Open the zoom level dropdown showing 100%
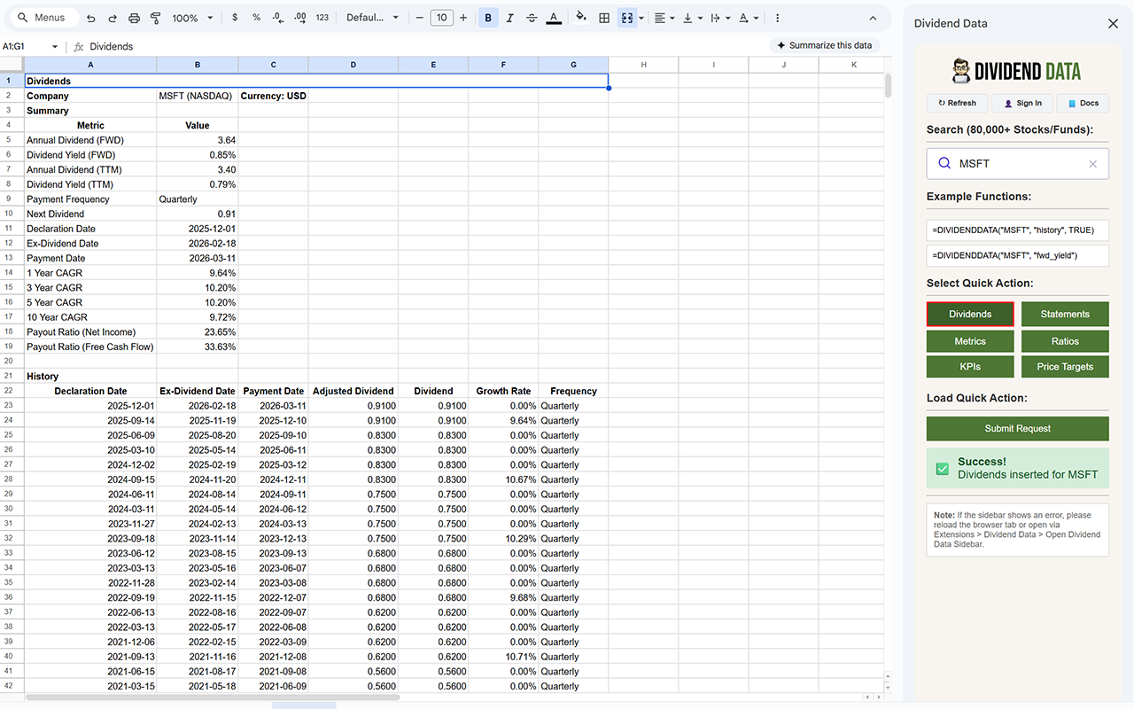The image size is (1134, 709). point(192,18)
